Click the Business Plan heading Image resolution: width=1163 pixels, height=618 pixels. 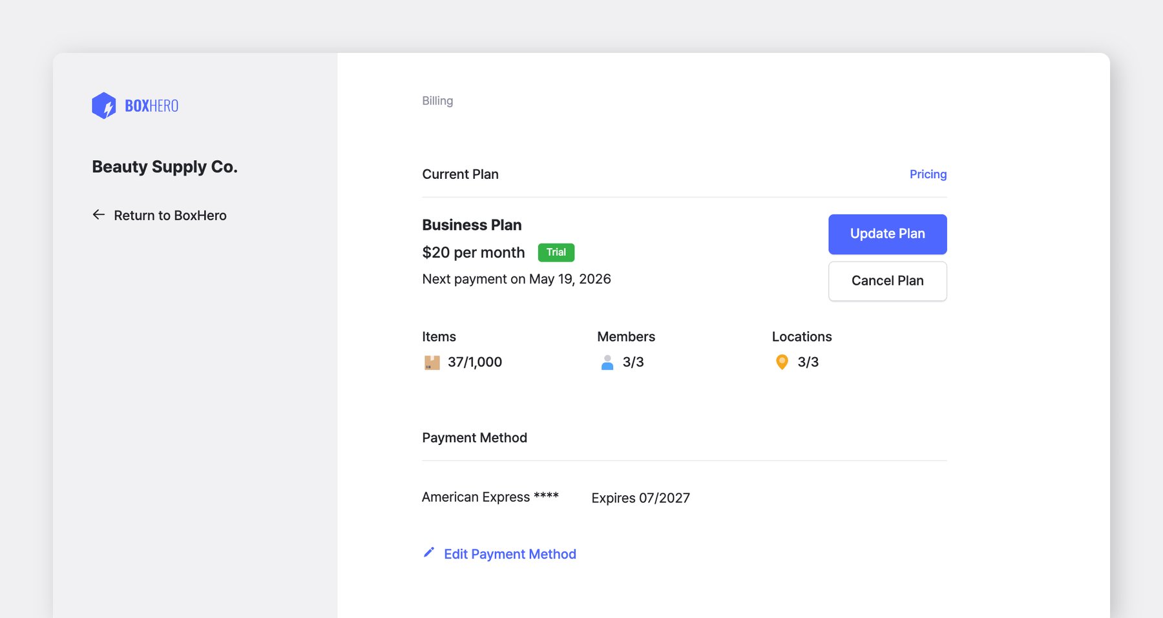(472, 225)
